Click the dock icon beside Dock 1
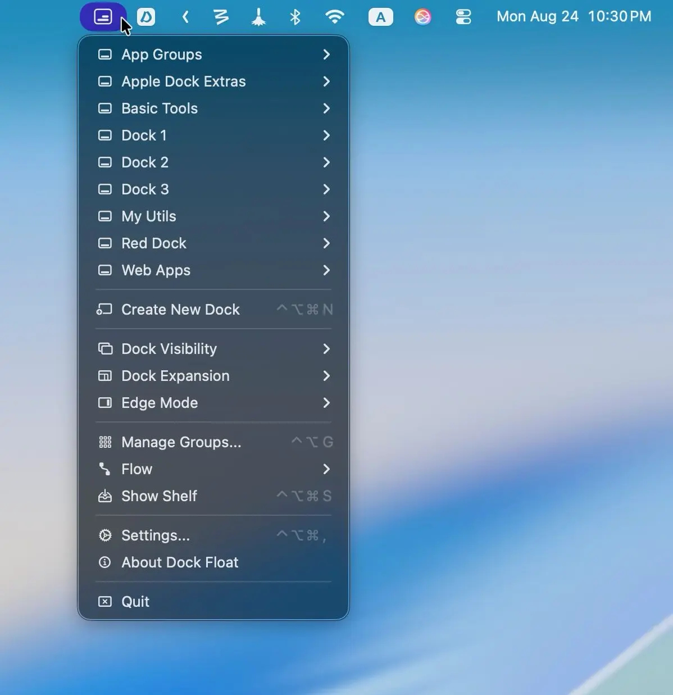Image resolution: width=673 pixels, height=695 pixels. pos(105,135)
